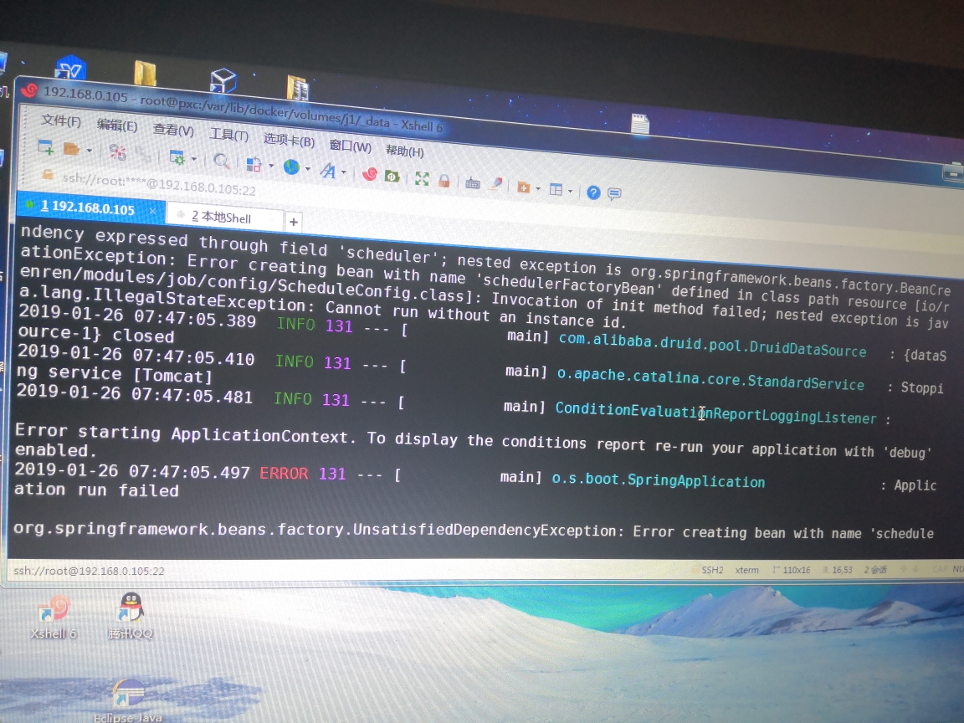Open the 工具(T) menu
This screenshot has height=723, width=964.
pyautogui.click(x=229, y=136)
